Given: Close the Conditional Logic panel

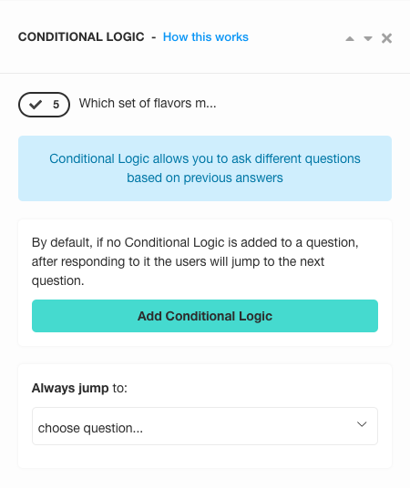Looking at the screenshot, I should (x=386, y=38).
